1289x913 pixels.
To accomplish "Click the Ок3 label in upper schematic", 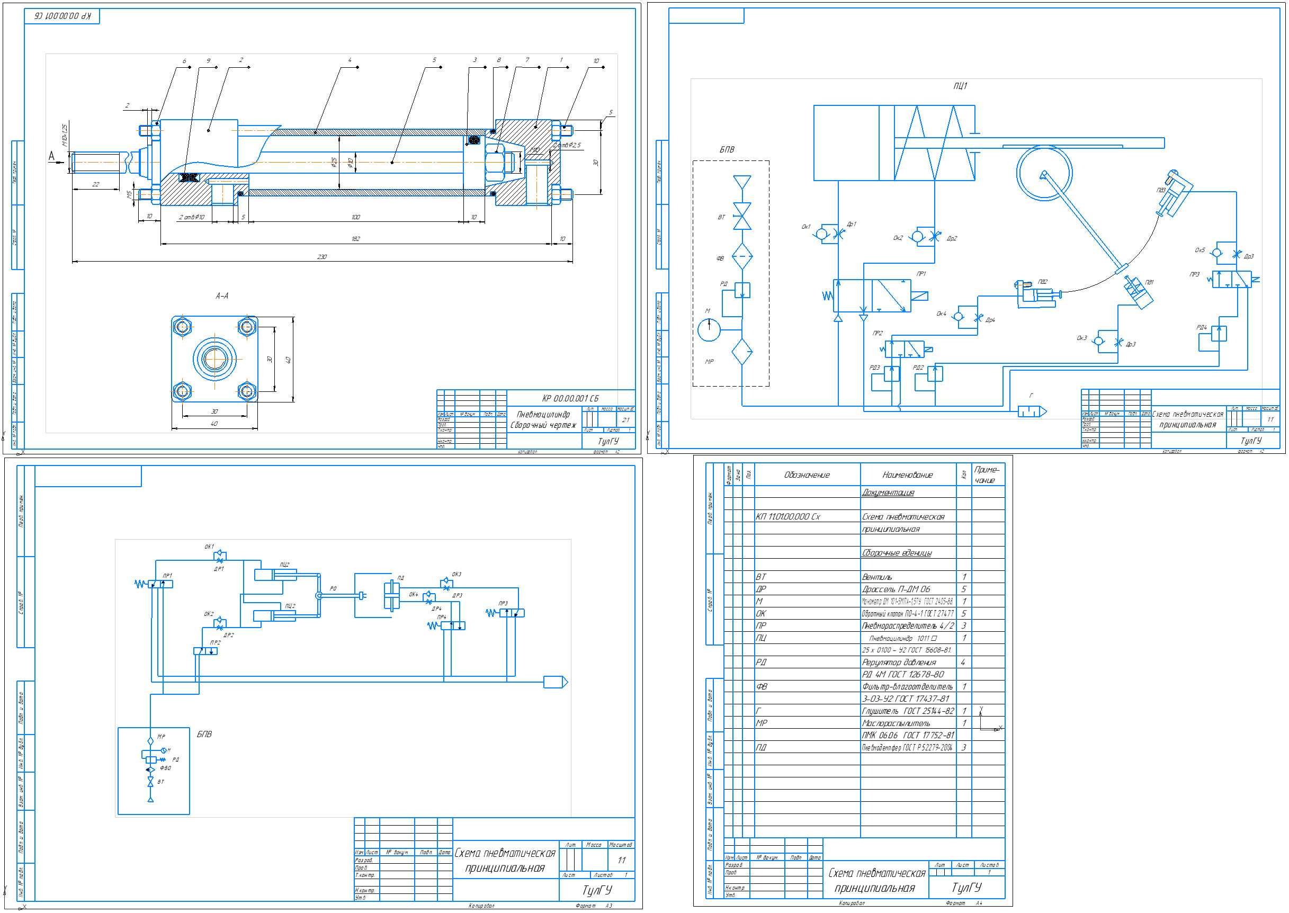I will [1081, 338].
